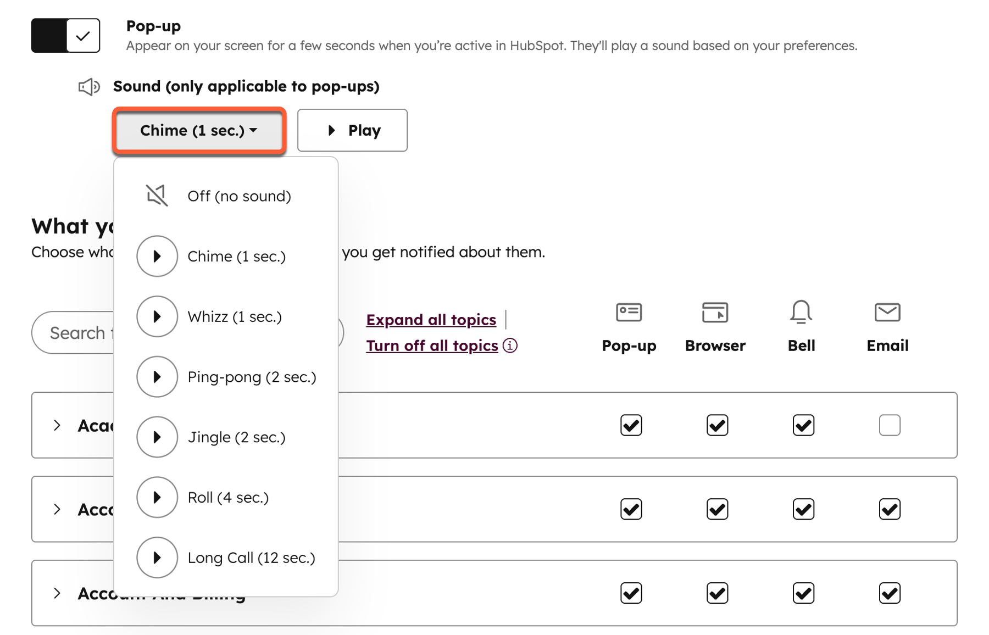Screen dimensions: 989x635
Task: Expand the first topic row chevron
Action: pos(57,425)
